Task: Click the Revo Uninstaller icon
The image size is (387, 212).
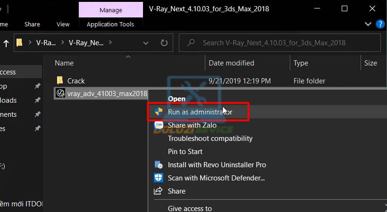Action: click(x=159, y=164)
